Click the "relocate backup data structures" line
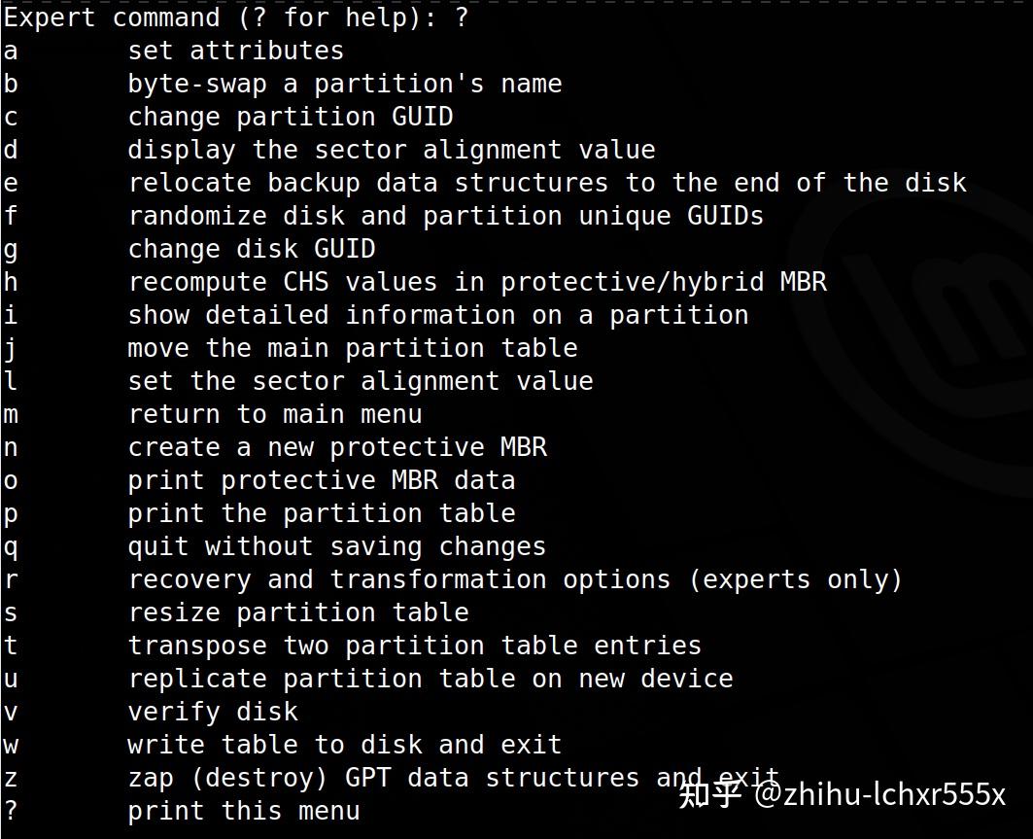Screen dimensions: 1033x839 pos(546,183)
